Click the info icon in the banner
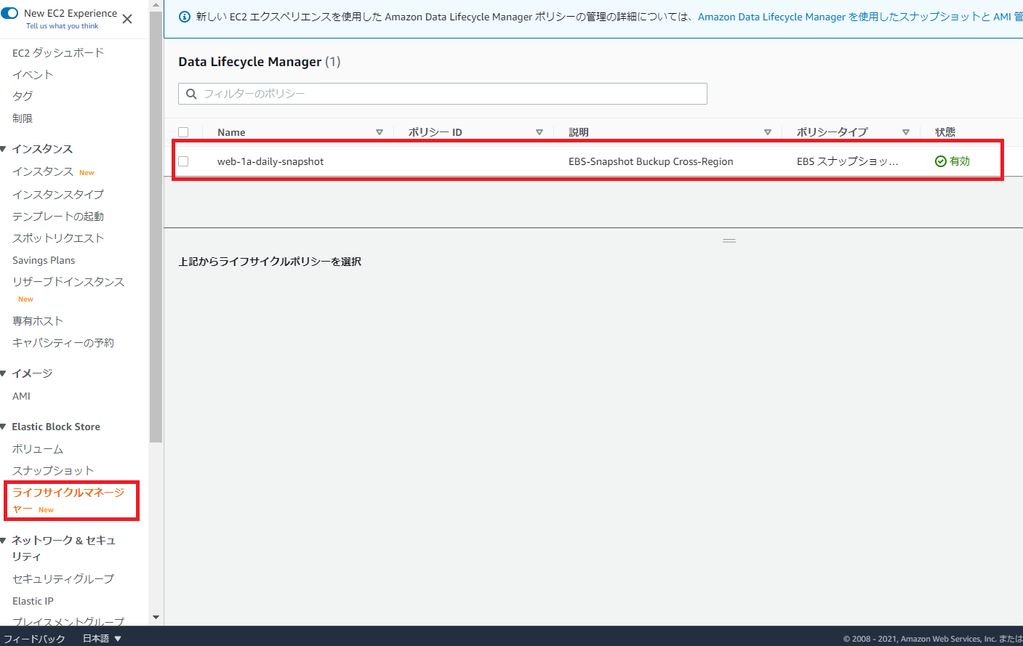 pos(185,17)
